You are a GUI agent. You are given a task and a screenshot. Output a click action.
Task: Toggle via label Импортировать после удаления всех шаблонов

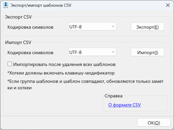pos(64,64)
